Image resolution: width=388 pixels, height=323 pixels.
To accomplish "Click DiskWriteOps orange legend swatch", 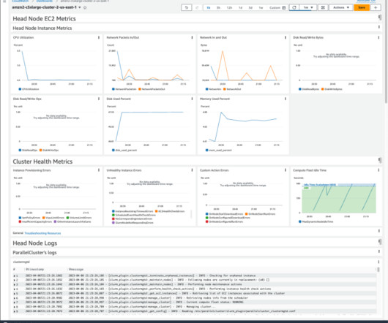I will click(40, 150).
